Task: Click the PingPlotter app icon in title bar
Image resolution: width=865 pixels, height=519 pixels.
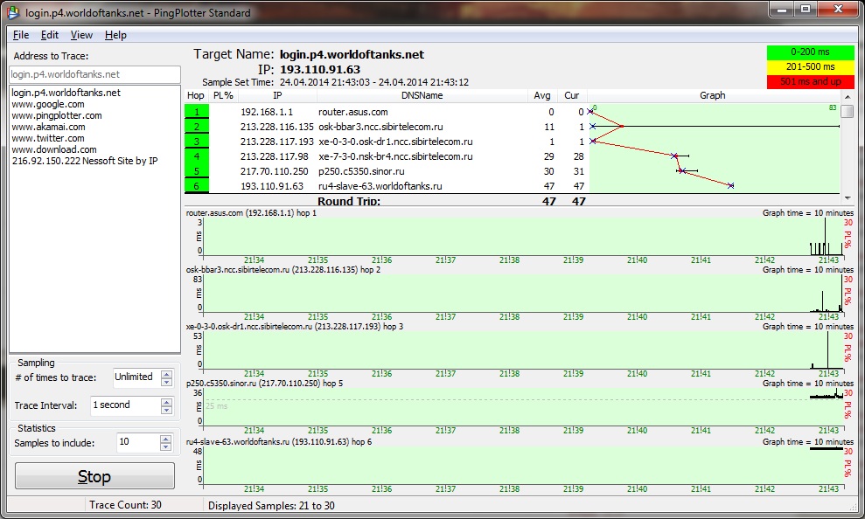Action: click(x=13, y=12)
